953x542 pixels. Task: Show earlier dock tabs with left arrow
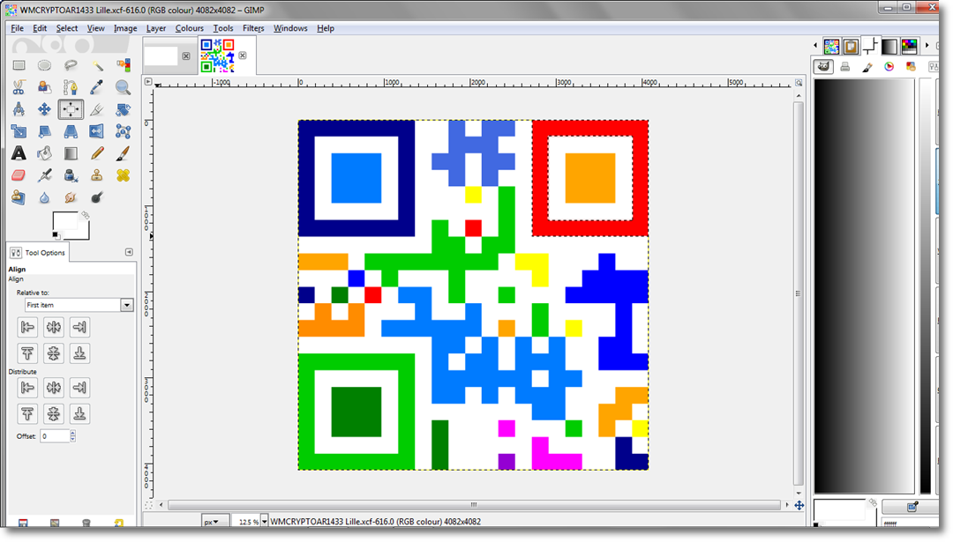click(815, 46)
